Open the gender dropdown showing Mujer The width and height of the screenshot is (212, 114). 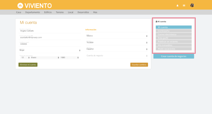(50, 50)
